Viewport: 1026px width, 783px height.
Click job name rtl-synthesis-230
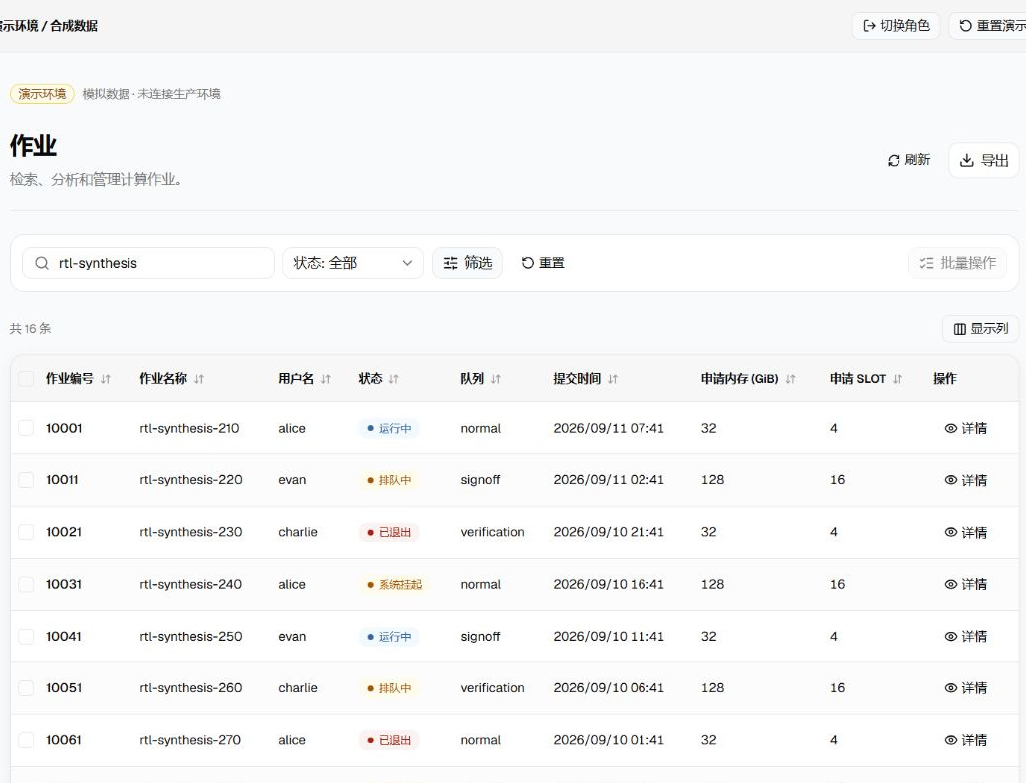tap(191, 532)
